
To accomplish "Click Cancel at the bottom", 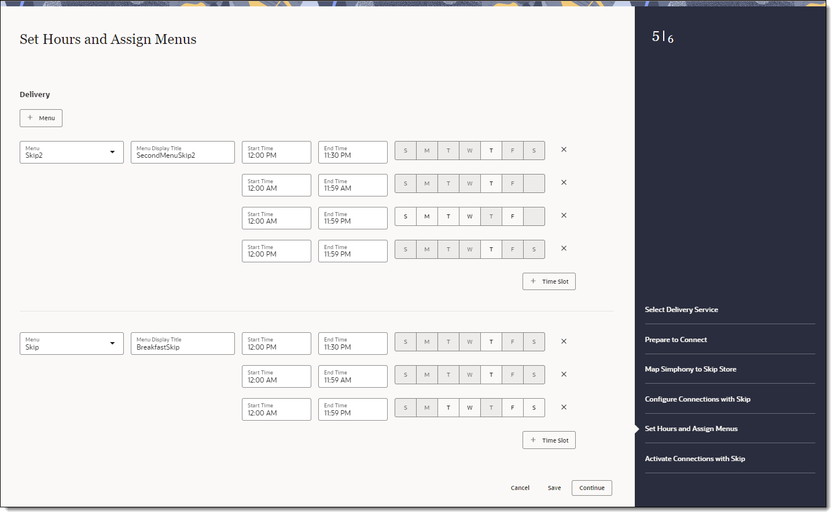I will (520, 488).
